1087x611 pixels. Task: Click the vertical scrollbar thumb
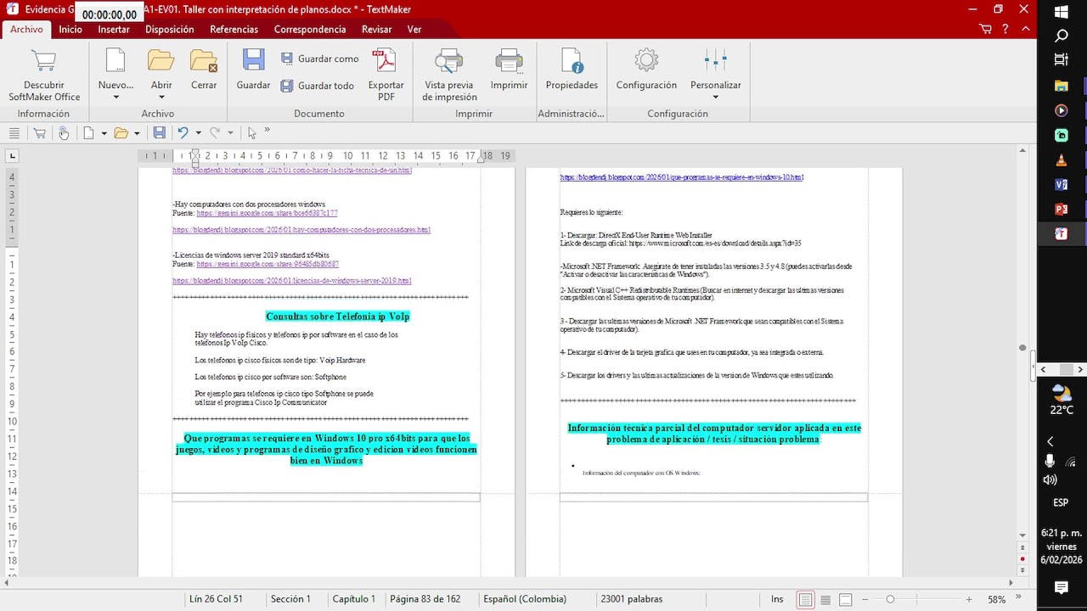[1022, 348]
